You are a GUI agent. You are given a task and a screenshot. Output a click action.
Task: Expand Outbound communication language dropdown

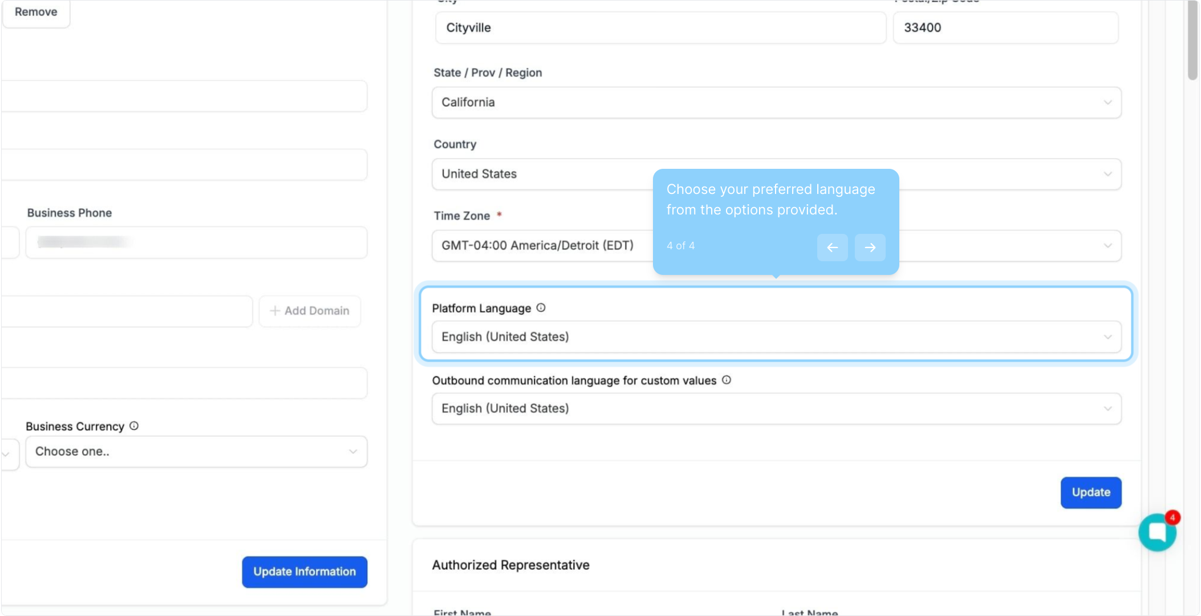coord(776,408)
